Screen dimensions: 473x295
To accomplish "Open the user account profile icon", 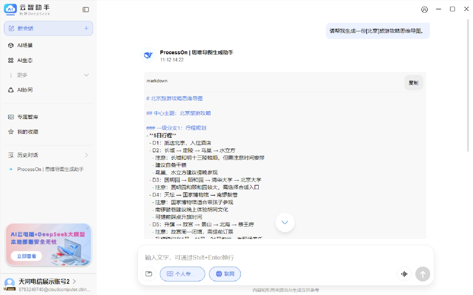I will point(424,9).
